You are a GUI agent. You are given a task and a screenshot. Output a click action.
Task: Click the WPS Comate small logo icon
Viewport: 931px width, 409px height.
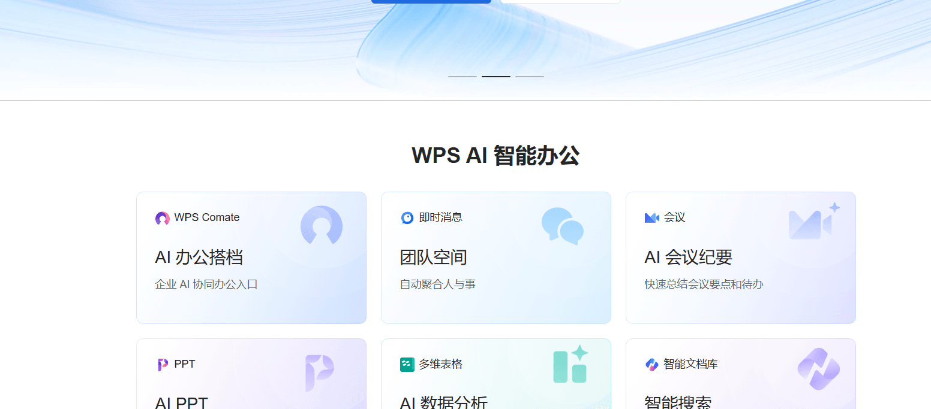163,218
